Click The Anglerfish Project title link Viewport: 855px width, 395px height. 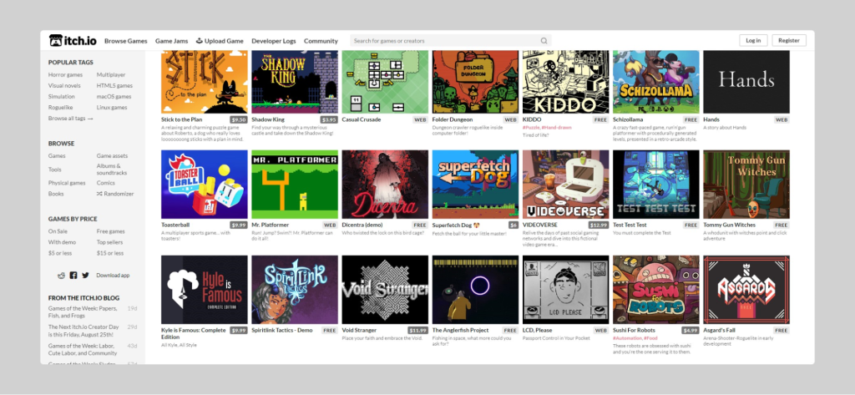coord(459,331)
